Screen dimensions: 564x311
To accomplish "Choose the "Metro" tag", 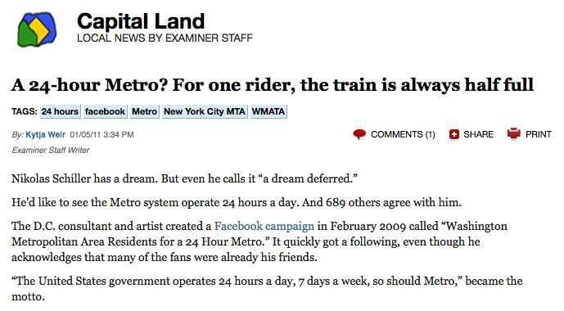I will click(x=144, y=111).
